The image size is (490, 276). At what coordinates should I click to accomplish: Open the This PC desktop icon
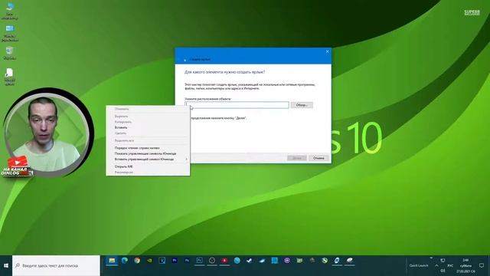tap(10, 10)
